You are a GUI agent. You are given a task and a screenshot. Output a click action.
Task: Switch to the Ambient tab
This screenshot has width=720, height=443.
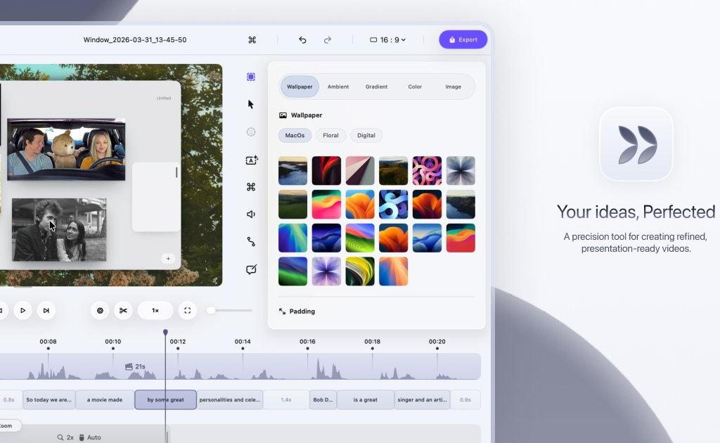338,86
